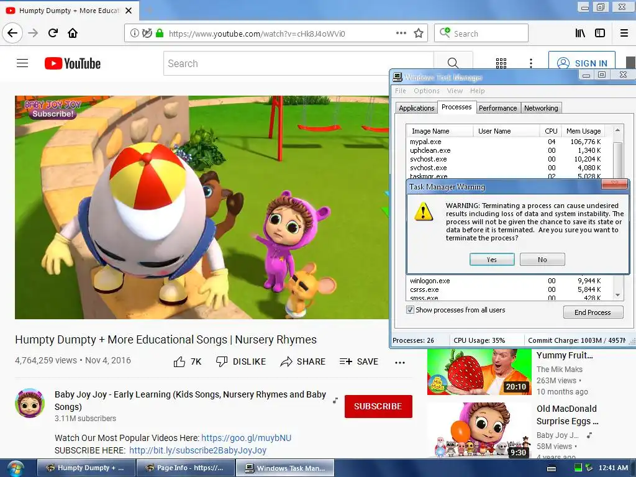636x477 pixels.
Task: Sort processes by Image Name column
Action: tap(440, 131)
